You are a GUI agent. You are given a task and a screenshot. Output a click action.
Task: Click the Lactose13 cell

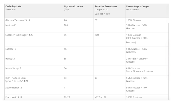pos(34,51)
